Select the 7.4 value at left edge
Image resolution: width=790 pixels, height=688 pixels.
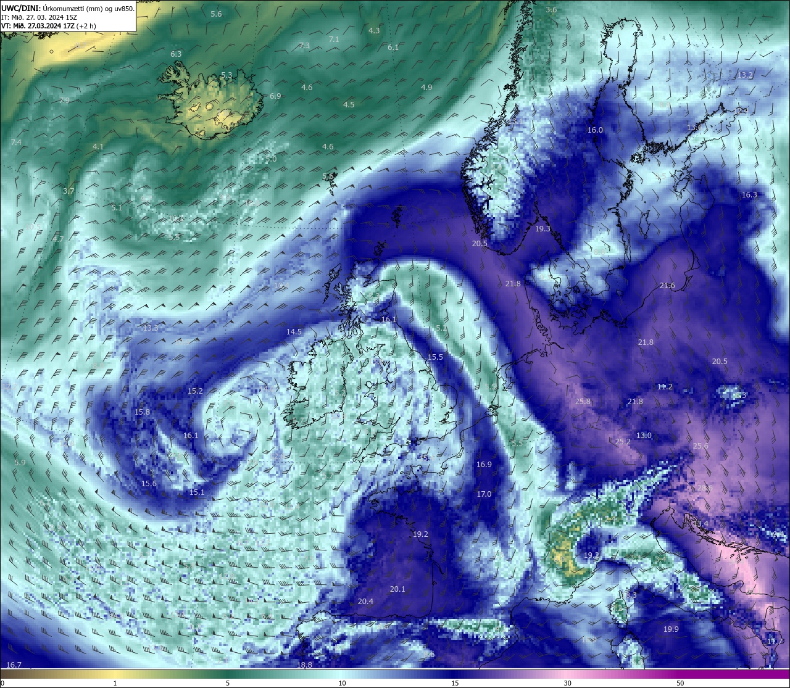pyautogui.click(x=16, y=142)
